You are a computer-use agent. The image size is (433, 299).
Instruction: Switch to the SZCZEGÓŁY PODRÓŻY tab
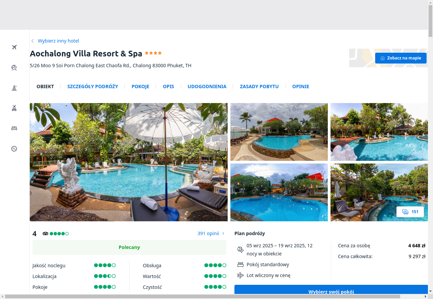coord(93,86)
